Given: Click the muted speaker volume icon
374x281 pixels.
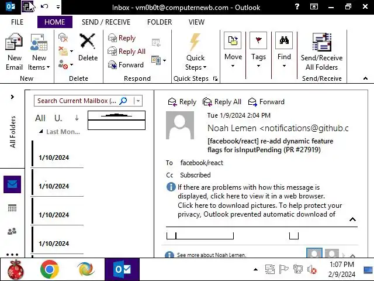Looking at the screenshot, I should point(311,270).
